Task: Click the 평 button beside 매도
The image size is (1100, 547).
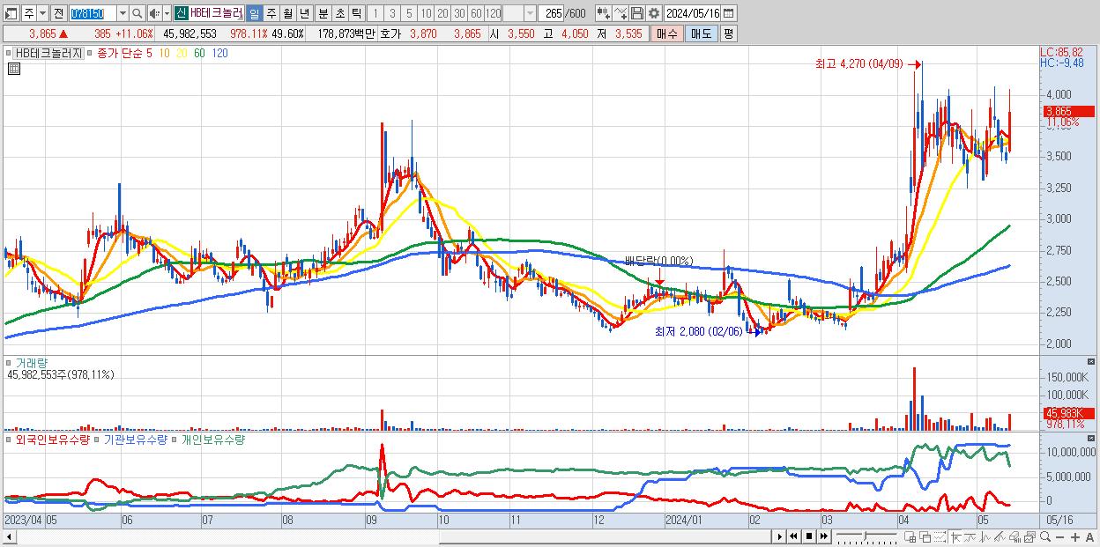Action: click(x=728, y=33)
